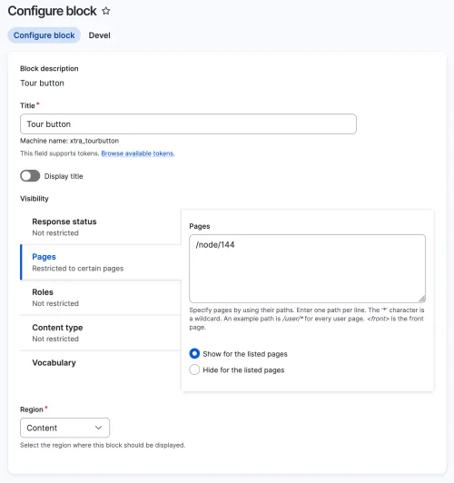This screenshot has width=454, height=483.
Task: Click the Display title label text
Action: (64, 176)
